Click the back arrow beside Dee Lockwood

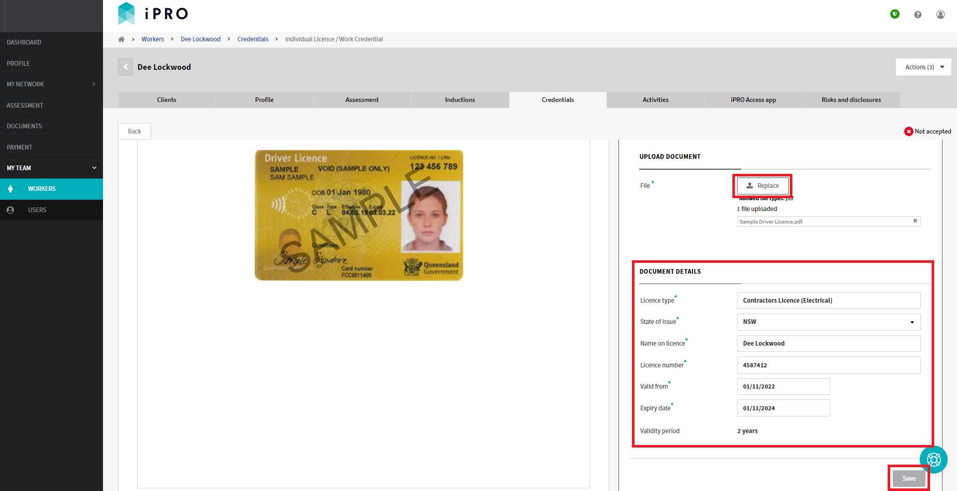(125, 67)
